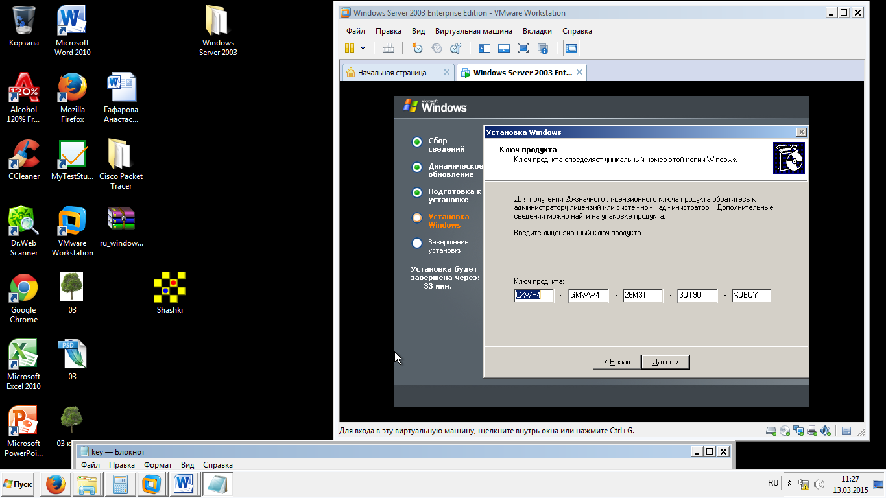Toggle the thumbnail bar toolbar icon
Viewport: 886px width, 498px height.
pyautogui.click(x=503, y=48)
